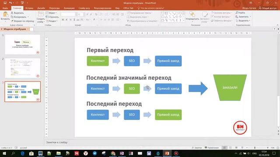This screenshot has width=280, height=157.
Task: Toggle Заметки notes pane in status bar
Action: 196,148
